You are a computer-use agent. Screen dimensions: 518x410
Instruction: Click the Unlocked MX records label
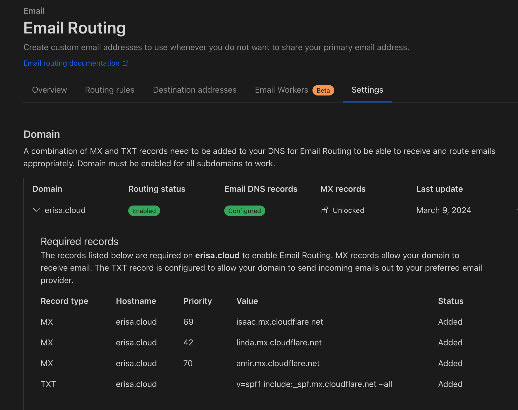coord(348,210)
